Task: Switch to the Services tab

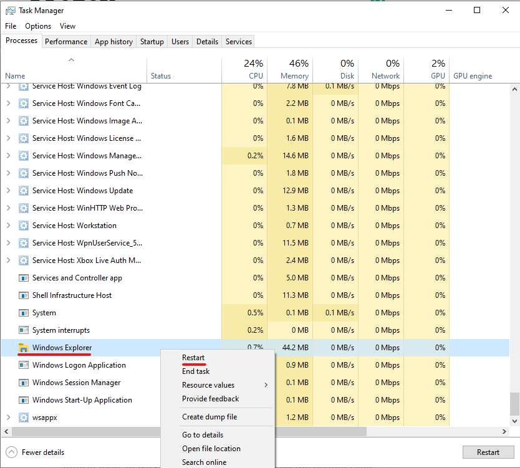Action: tap(239, 41)
